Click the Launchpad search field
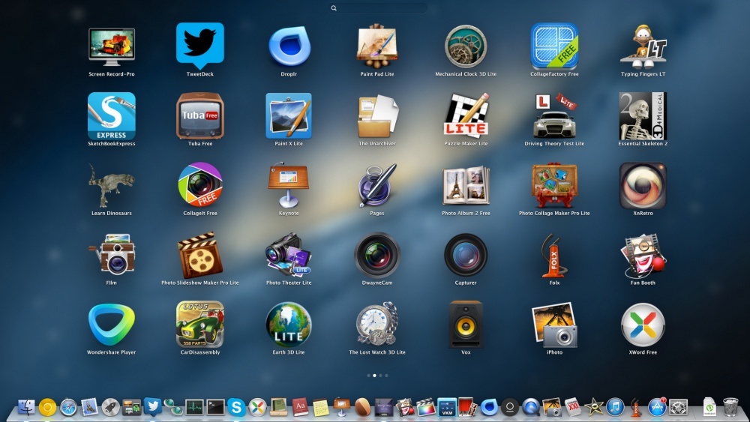The image size is (750, 422). [378, 8]
